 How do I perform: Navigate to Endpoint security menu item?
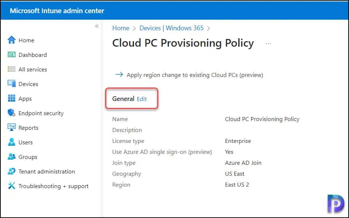click(41, 113)
